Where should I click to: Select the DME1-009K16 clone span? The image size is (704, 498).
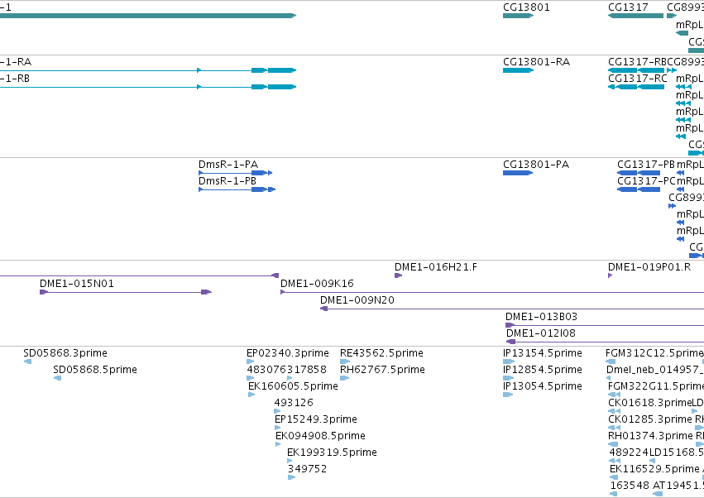pyautogui.click(x=492, y=292)
